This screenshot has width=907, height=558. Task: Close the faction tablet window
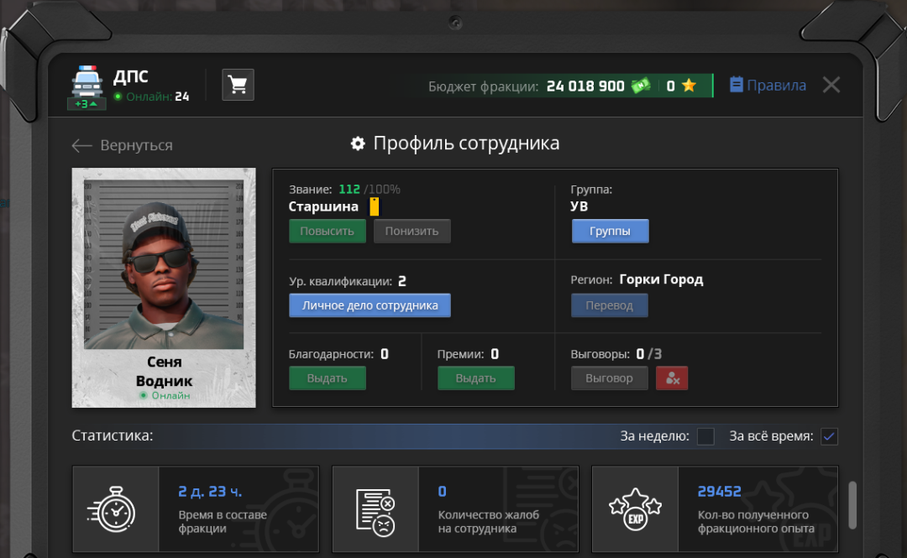831,85
